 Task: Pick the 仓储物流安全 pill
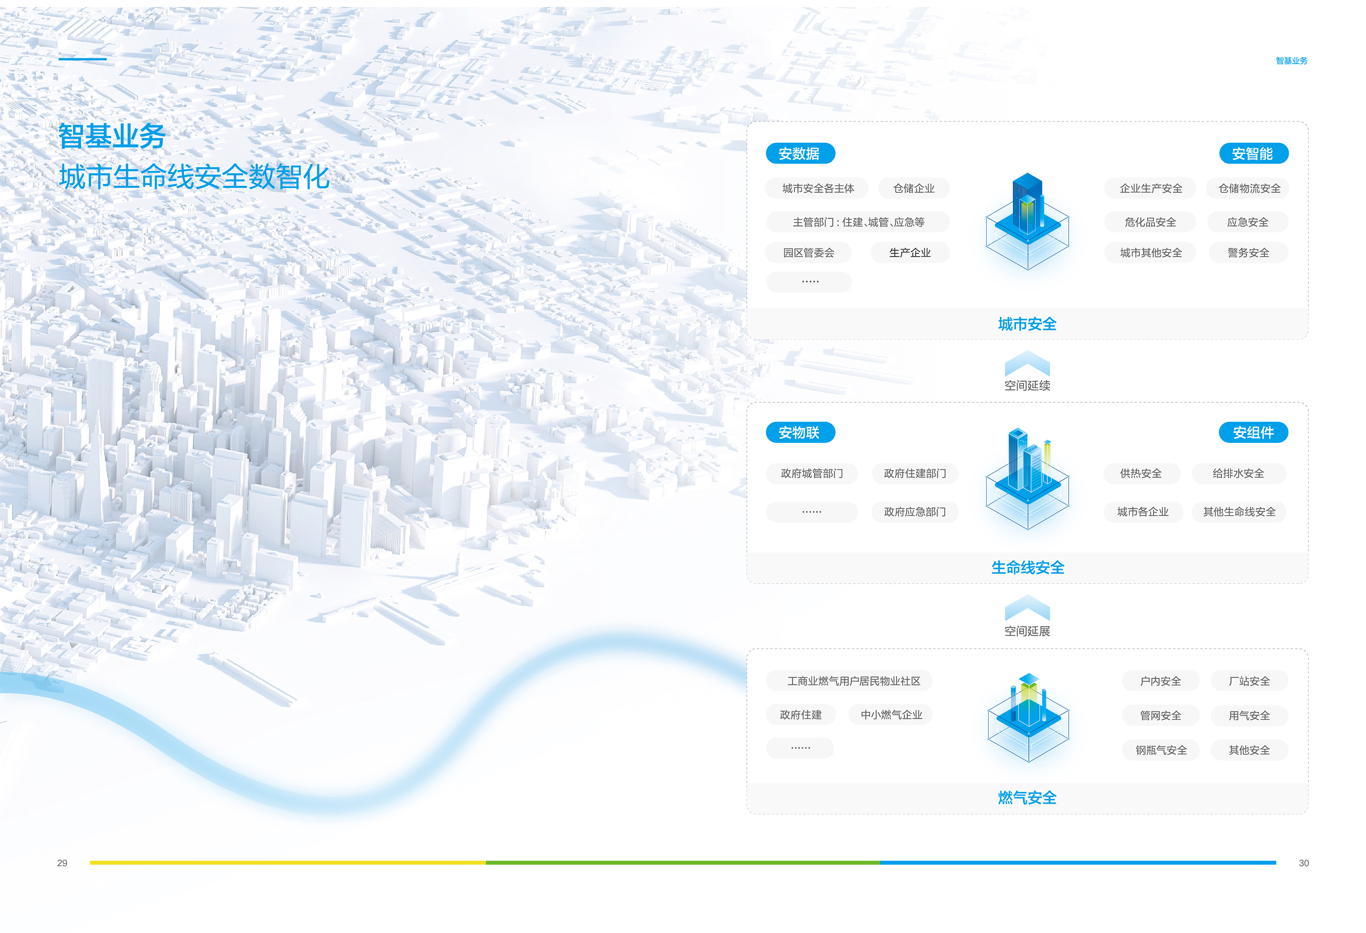tap(1249, 188)
